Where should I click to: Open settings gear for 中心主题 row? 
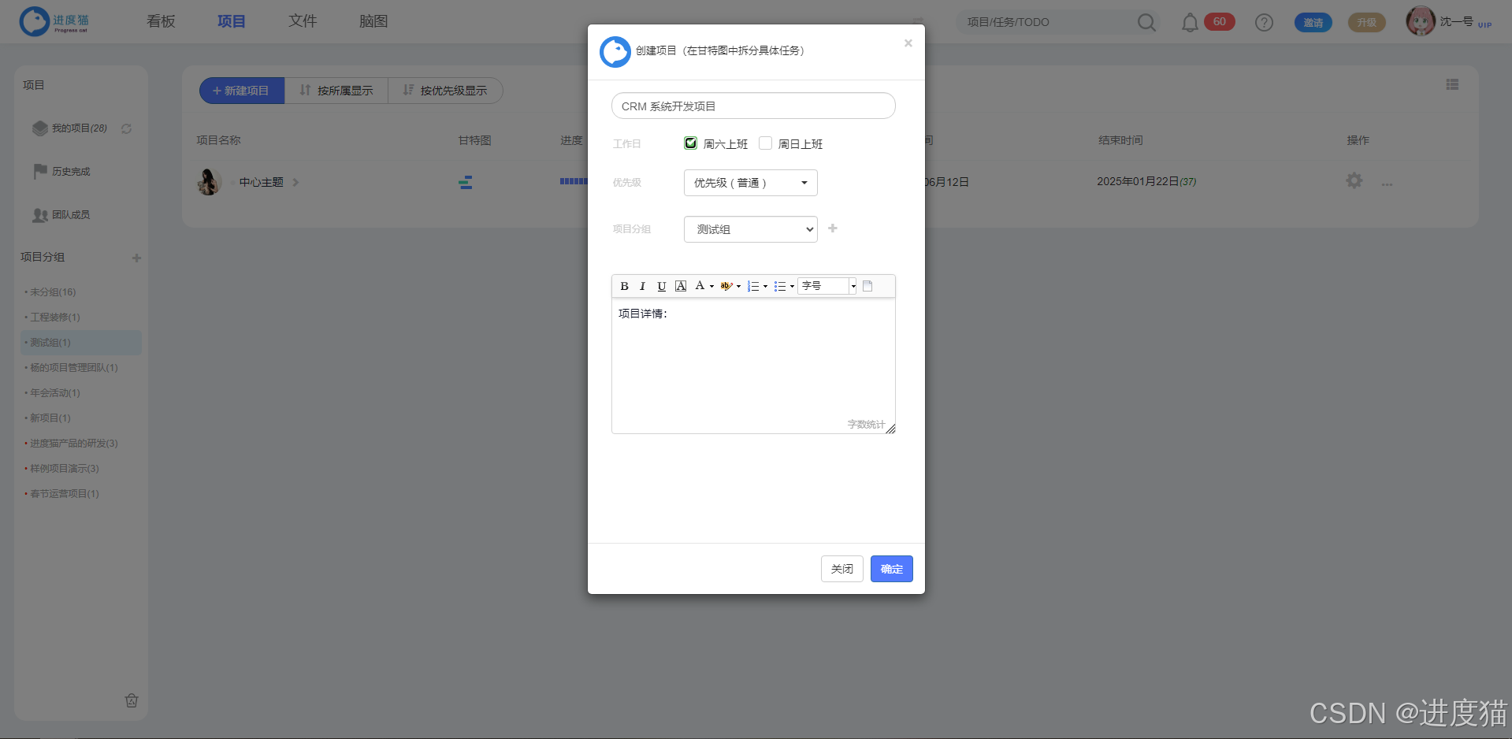1354,180
